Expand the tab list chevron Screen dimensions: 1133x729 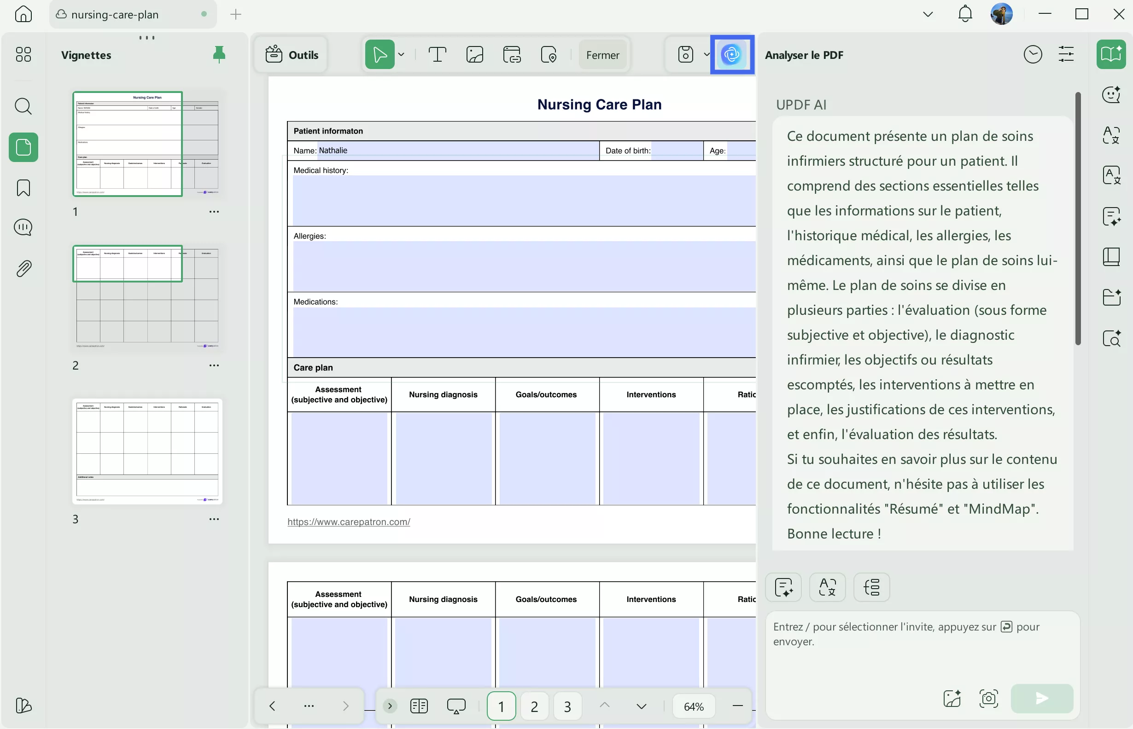coord(928,14)
